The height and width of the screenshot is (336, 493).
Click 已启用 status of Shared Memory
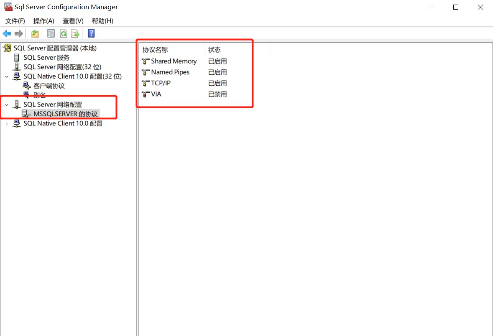point(217,61)
